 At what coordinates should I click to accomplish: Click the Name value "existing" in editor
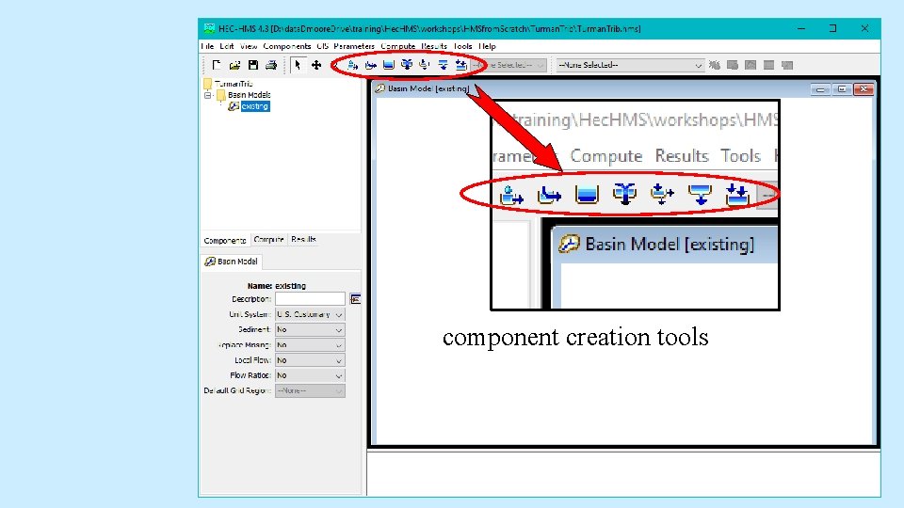tap(291, 286)
